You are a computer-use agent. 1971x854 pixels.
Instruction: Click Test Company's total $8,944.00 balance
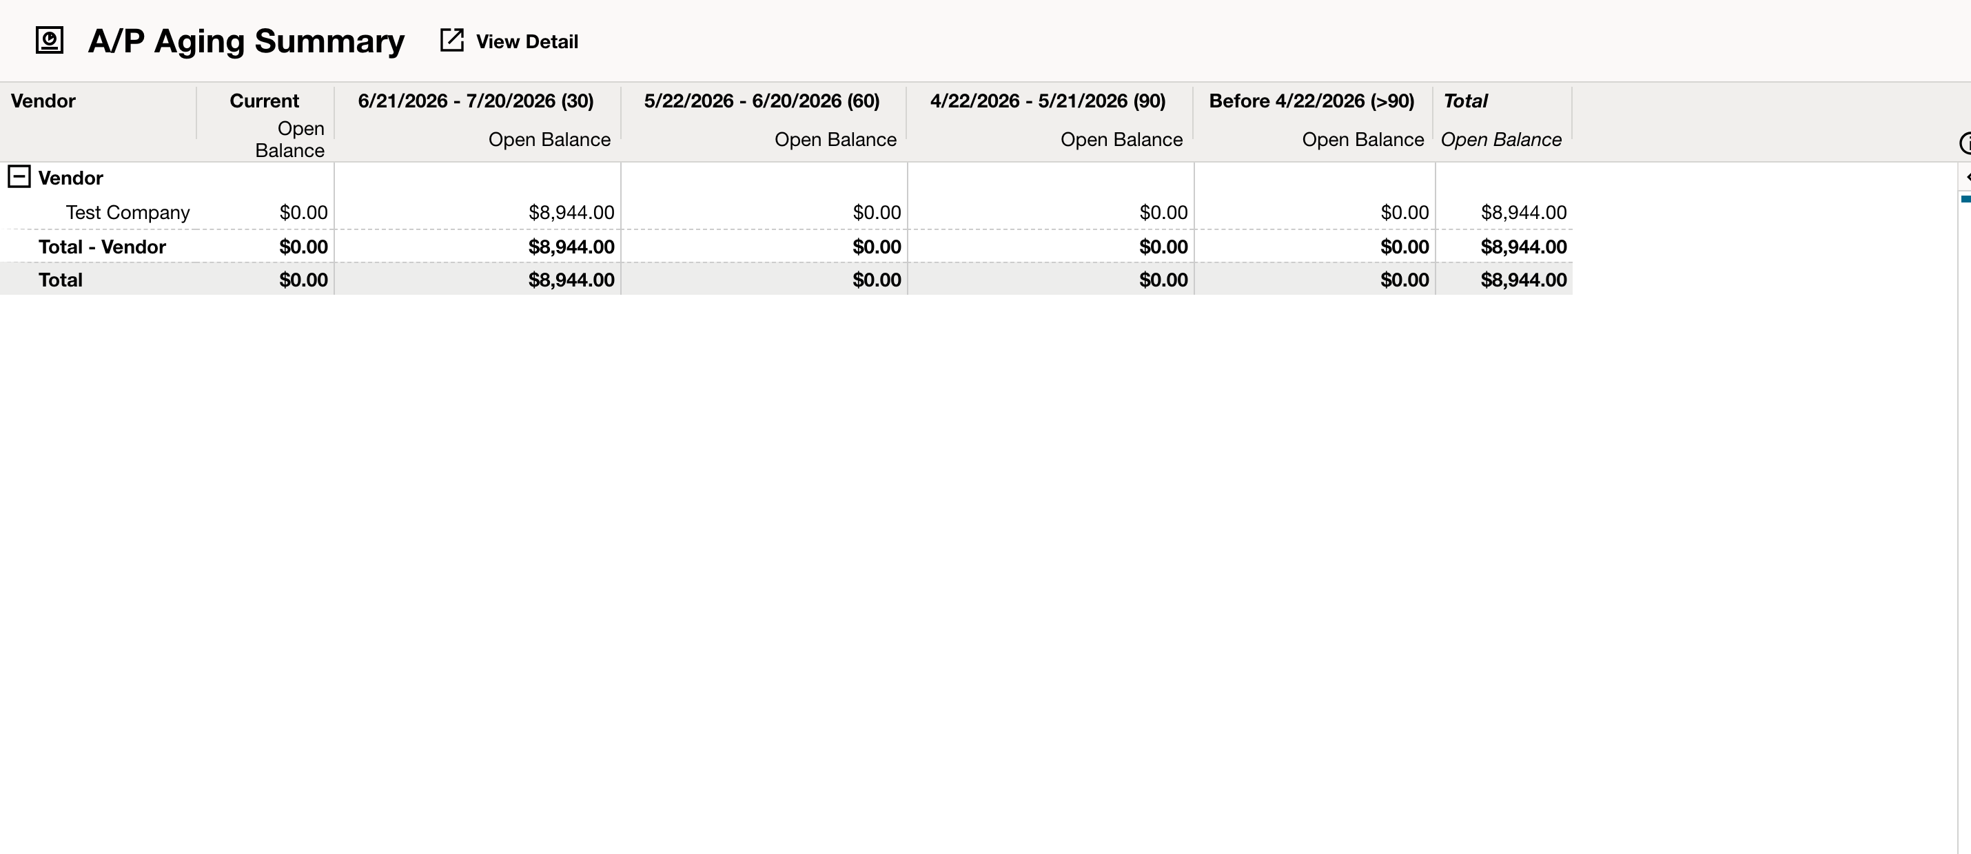click(1524, 213)
